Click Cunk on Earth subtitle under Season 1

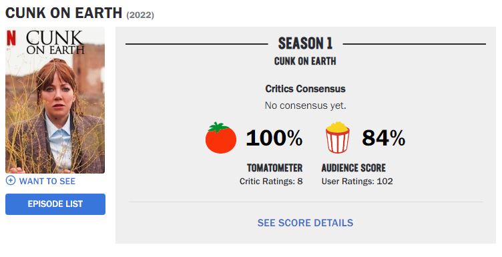[x=306, y=61]
